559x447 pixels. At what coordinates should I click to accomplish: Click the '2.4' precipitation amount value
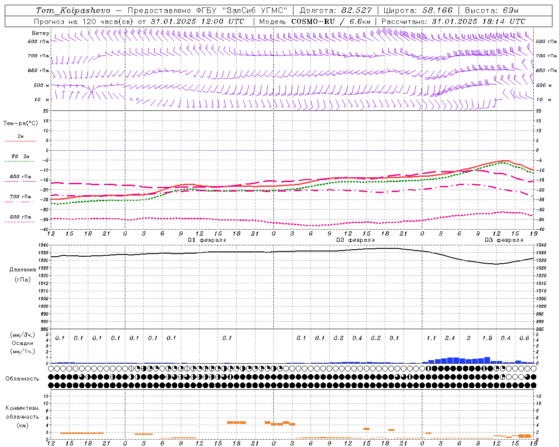pos(450,338)
